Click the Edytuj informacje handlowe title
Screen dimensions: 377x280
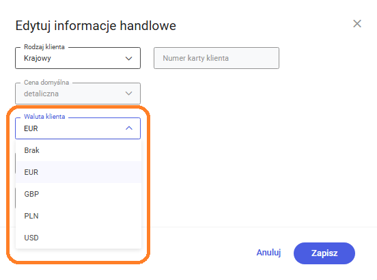(96, 26)
